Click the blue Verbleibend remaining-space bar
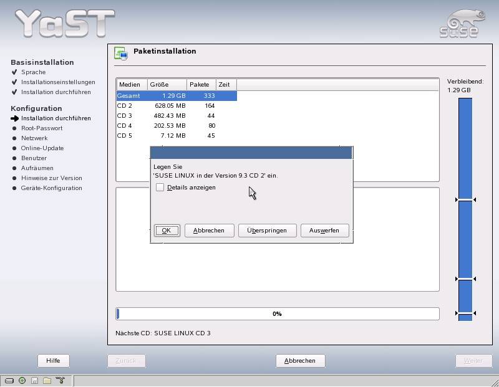 pyautogui.click(x=465, y=209)
